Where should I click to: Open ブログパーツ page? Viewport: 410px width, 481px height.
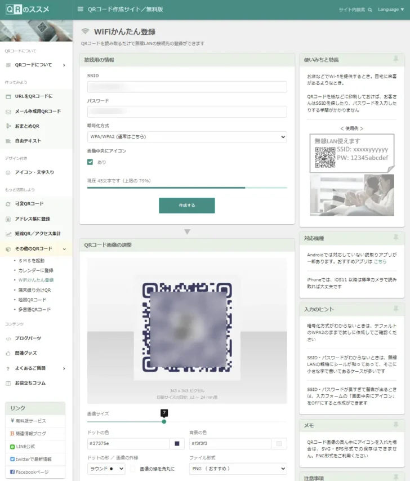click(28, 339)
